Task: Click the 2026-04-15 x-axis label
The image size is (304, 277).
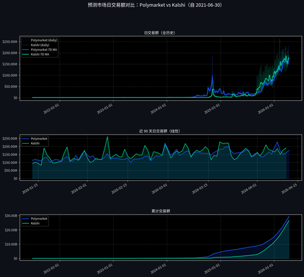Action: point(289,189)
